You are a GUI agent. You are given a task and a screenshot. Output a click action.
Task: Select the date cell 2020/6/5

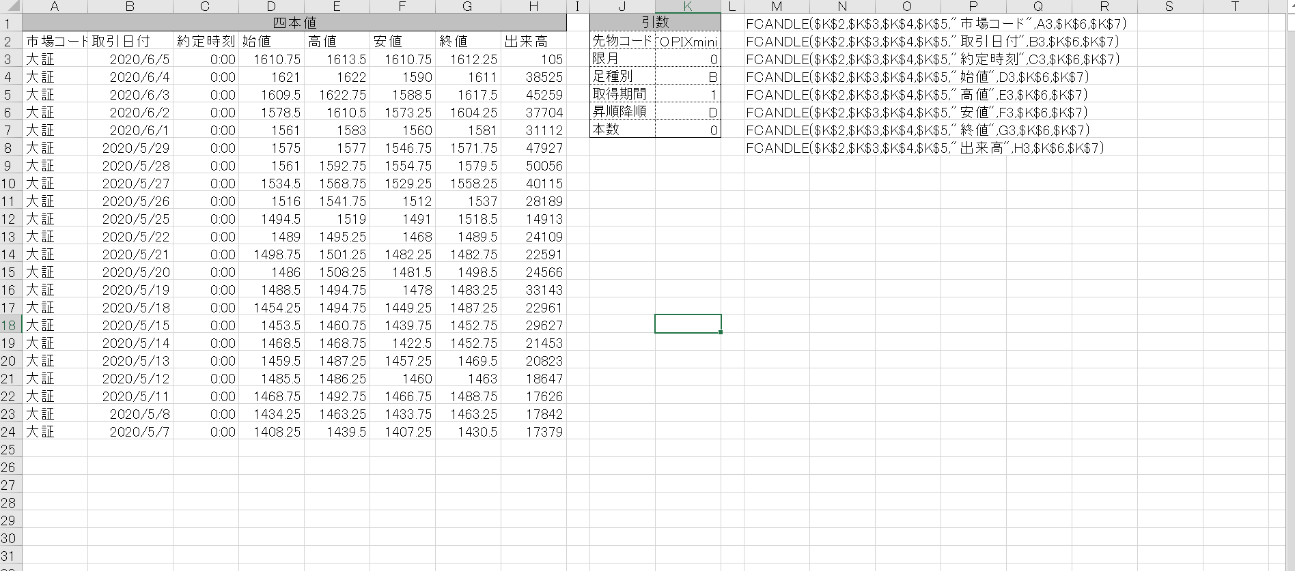130,59
